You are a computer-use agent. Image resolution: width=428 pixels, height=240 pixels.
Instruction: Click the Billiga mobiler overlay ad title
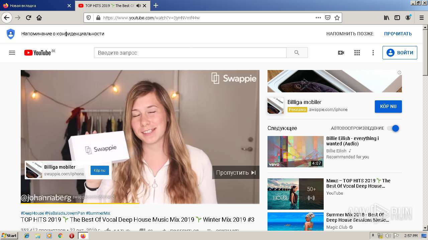[60, 167]
